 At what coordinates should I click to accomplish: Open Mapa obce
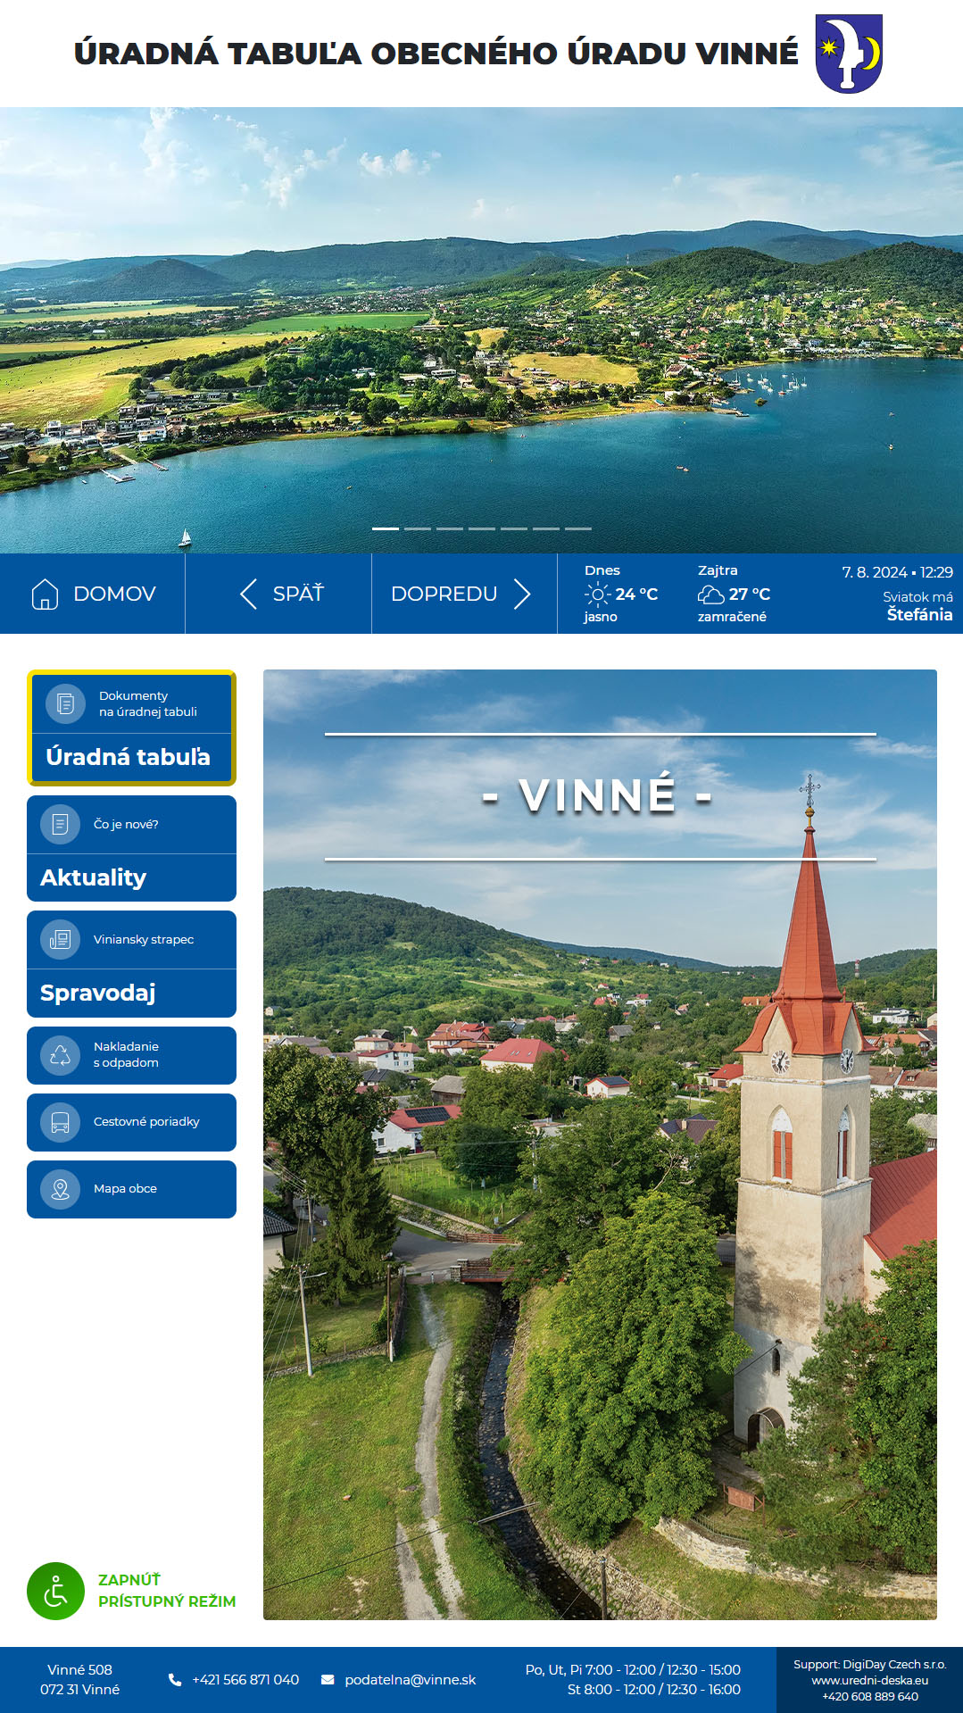point(131,1189)
